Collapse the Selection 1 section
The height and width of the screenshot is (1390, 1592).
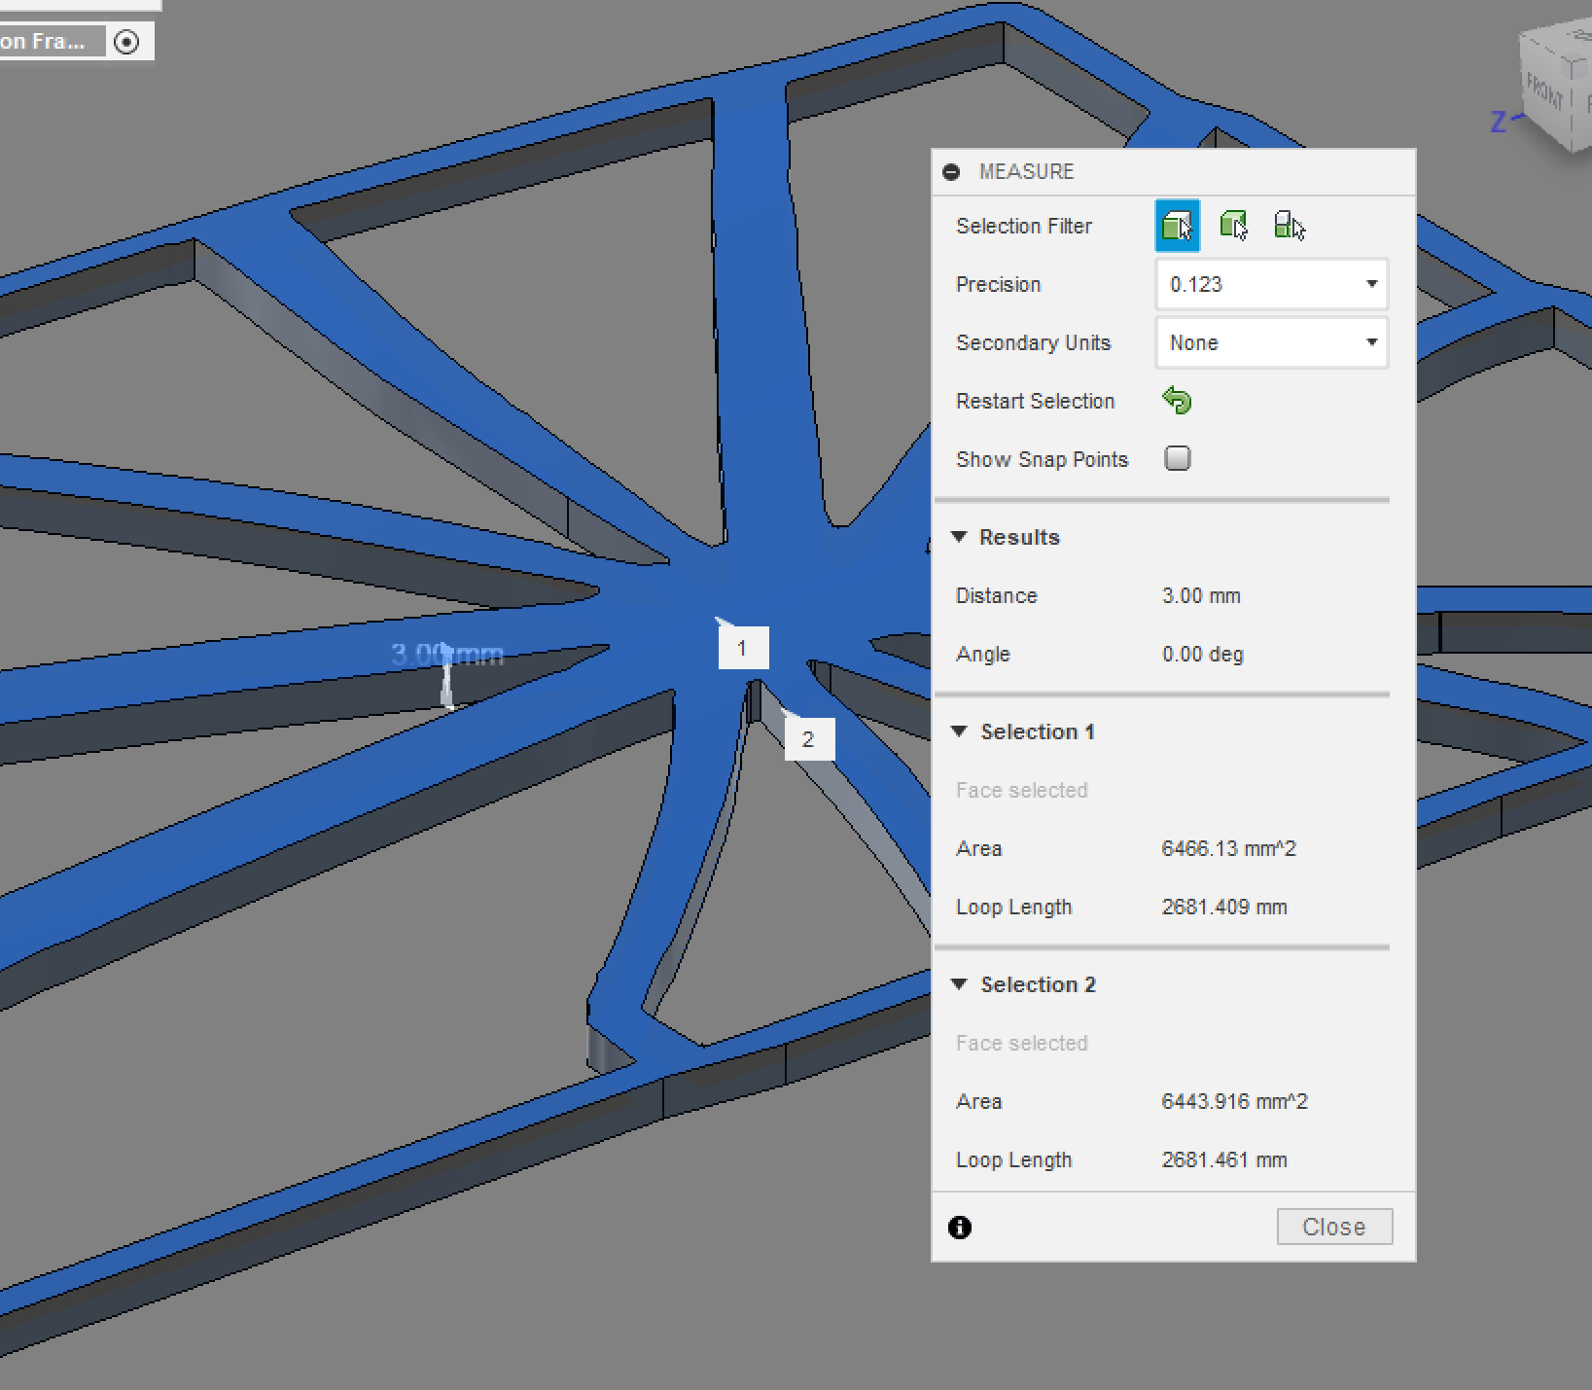960,731
